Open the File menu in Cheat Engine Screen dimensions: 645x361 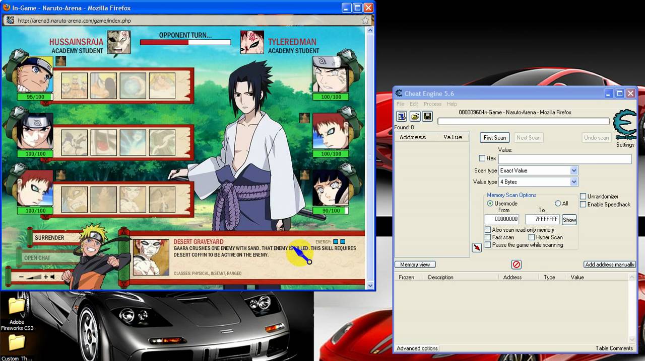coord(400,104)
